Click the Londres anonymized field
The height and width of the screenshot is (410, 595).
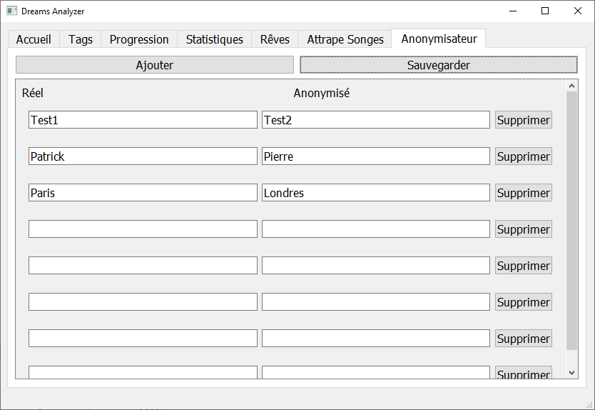coord(375,193)
